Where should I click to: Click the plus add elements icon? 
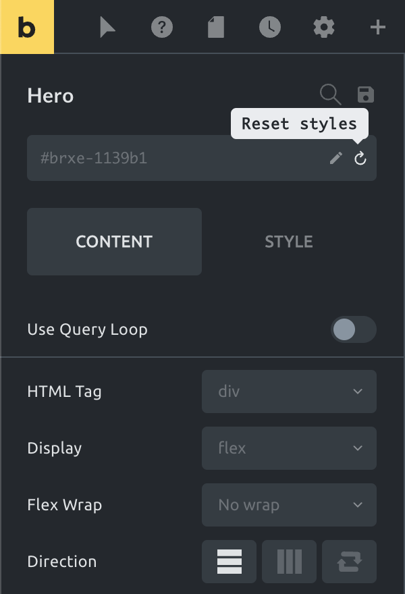tap(378, 27)
